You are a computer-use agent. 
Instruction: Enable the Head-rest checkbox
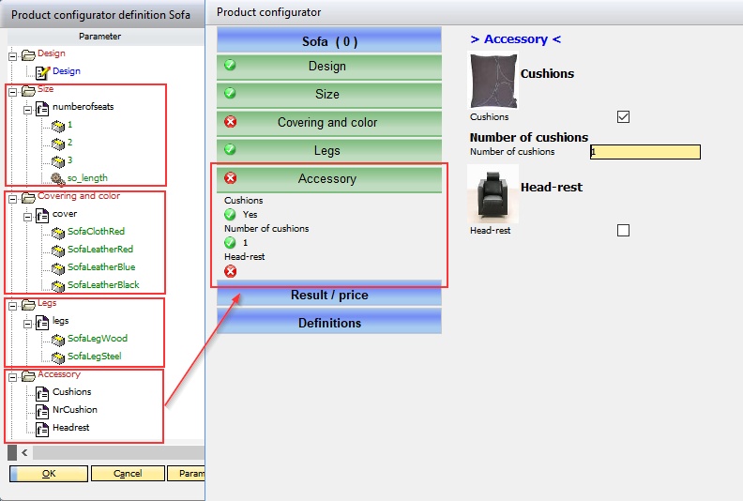[623, 230]
